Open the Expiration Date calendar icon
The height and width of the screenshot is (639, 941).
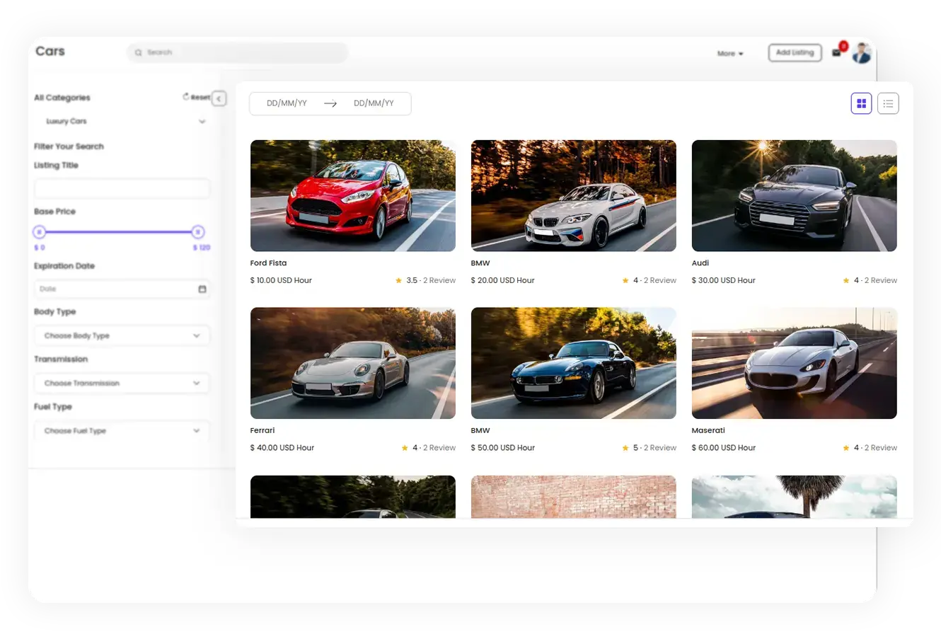click(202, 289)
